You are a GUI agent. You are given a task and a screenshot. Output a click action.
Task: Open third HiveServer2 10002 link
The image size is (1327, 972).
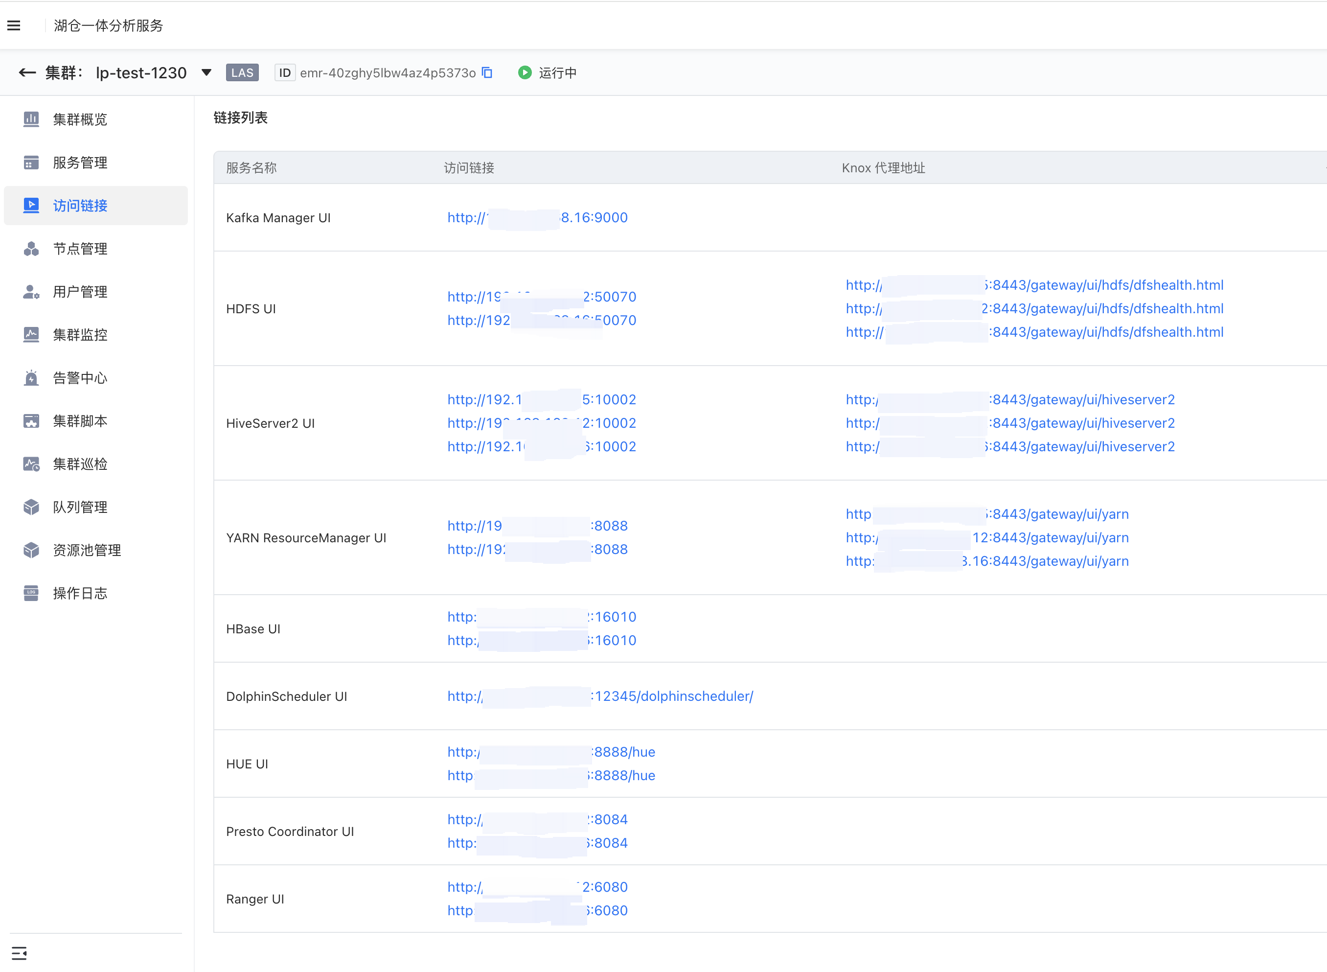(x=542, y=446)
